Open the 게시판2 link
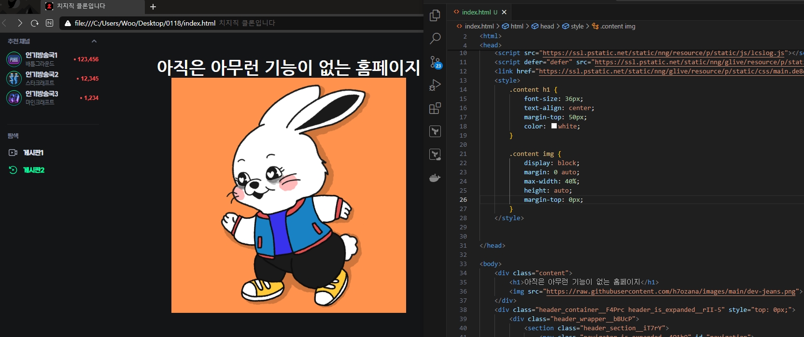 [34, 170]
